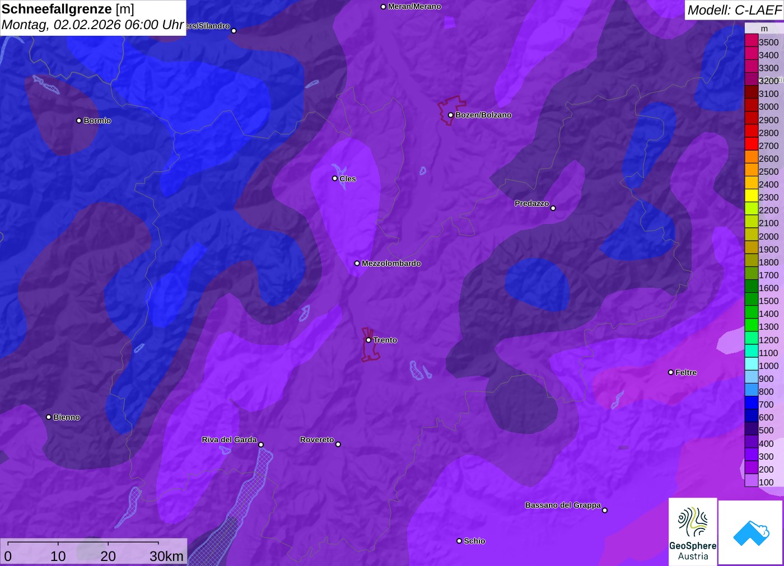Click the Predazzo location marker
The height and width of the screenshot is (566, 784).
point(553,208)
